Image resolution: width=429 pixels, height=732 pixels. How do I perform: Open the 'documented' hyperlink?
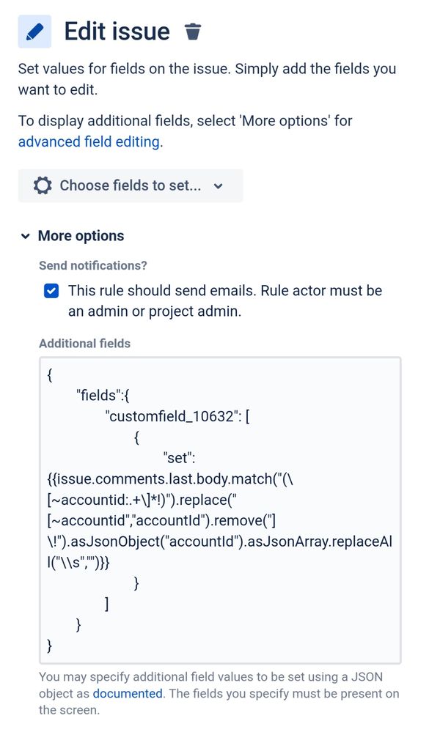[129, 693]
